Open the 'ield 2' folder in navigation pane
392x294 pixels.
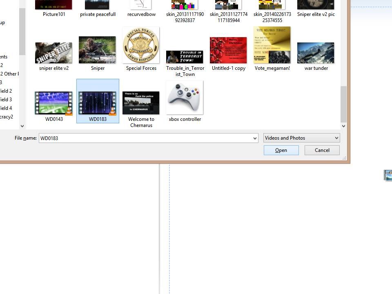pyautogui.click(x=5, y=91)
